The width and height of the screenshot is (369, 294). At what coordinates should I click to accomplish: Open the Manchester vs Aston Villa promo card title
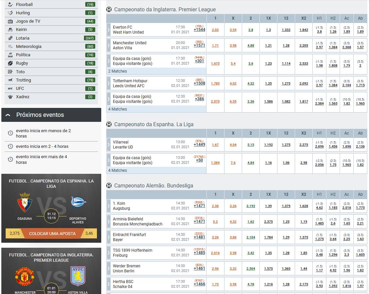(51, 258)
